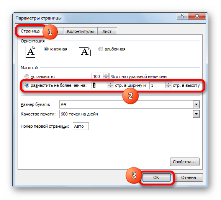Increase pages wide with up arrow
Screen dimensions: 221x200
tap(110, 84)
